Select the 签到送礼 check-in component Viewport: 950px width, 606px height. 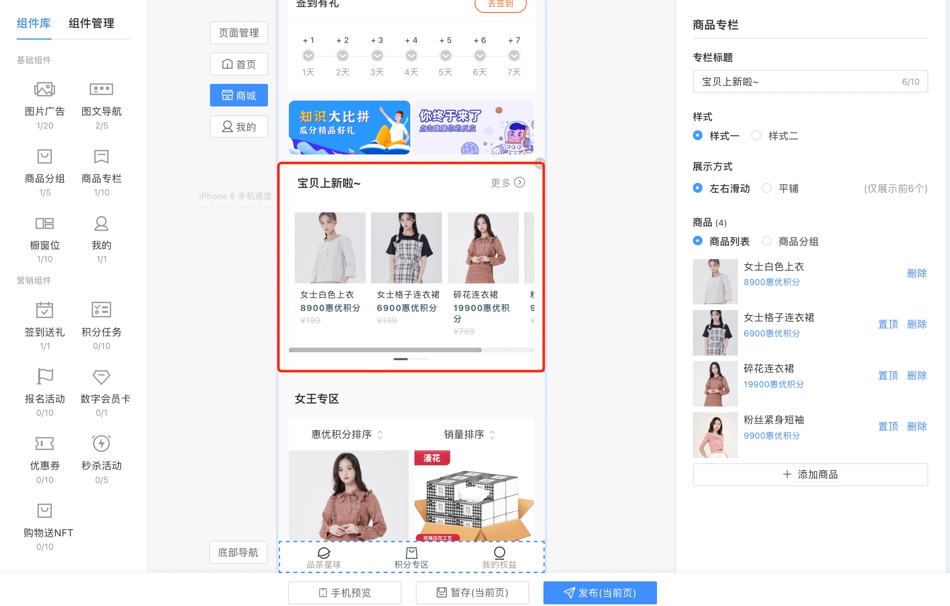[x=45, y=310]
